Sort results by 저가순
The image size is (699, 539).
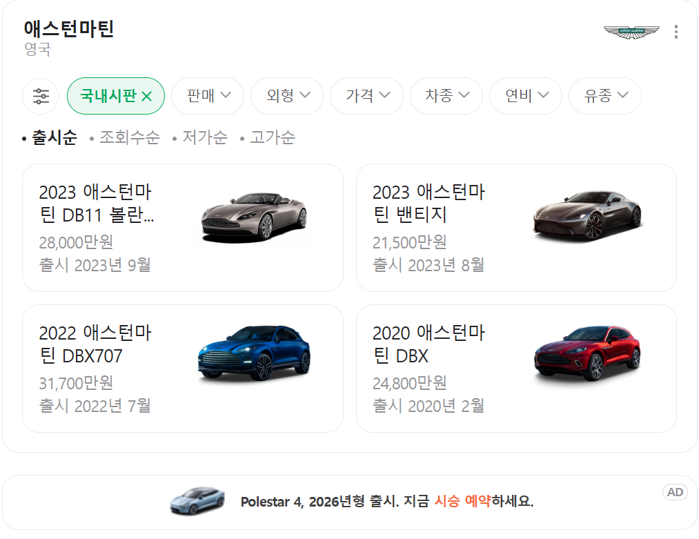click(205, 137)
